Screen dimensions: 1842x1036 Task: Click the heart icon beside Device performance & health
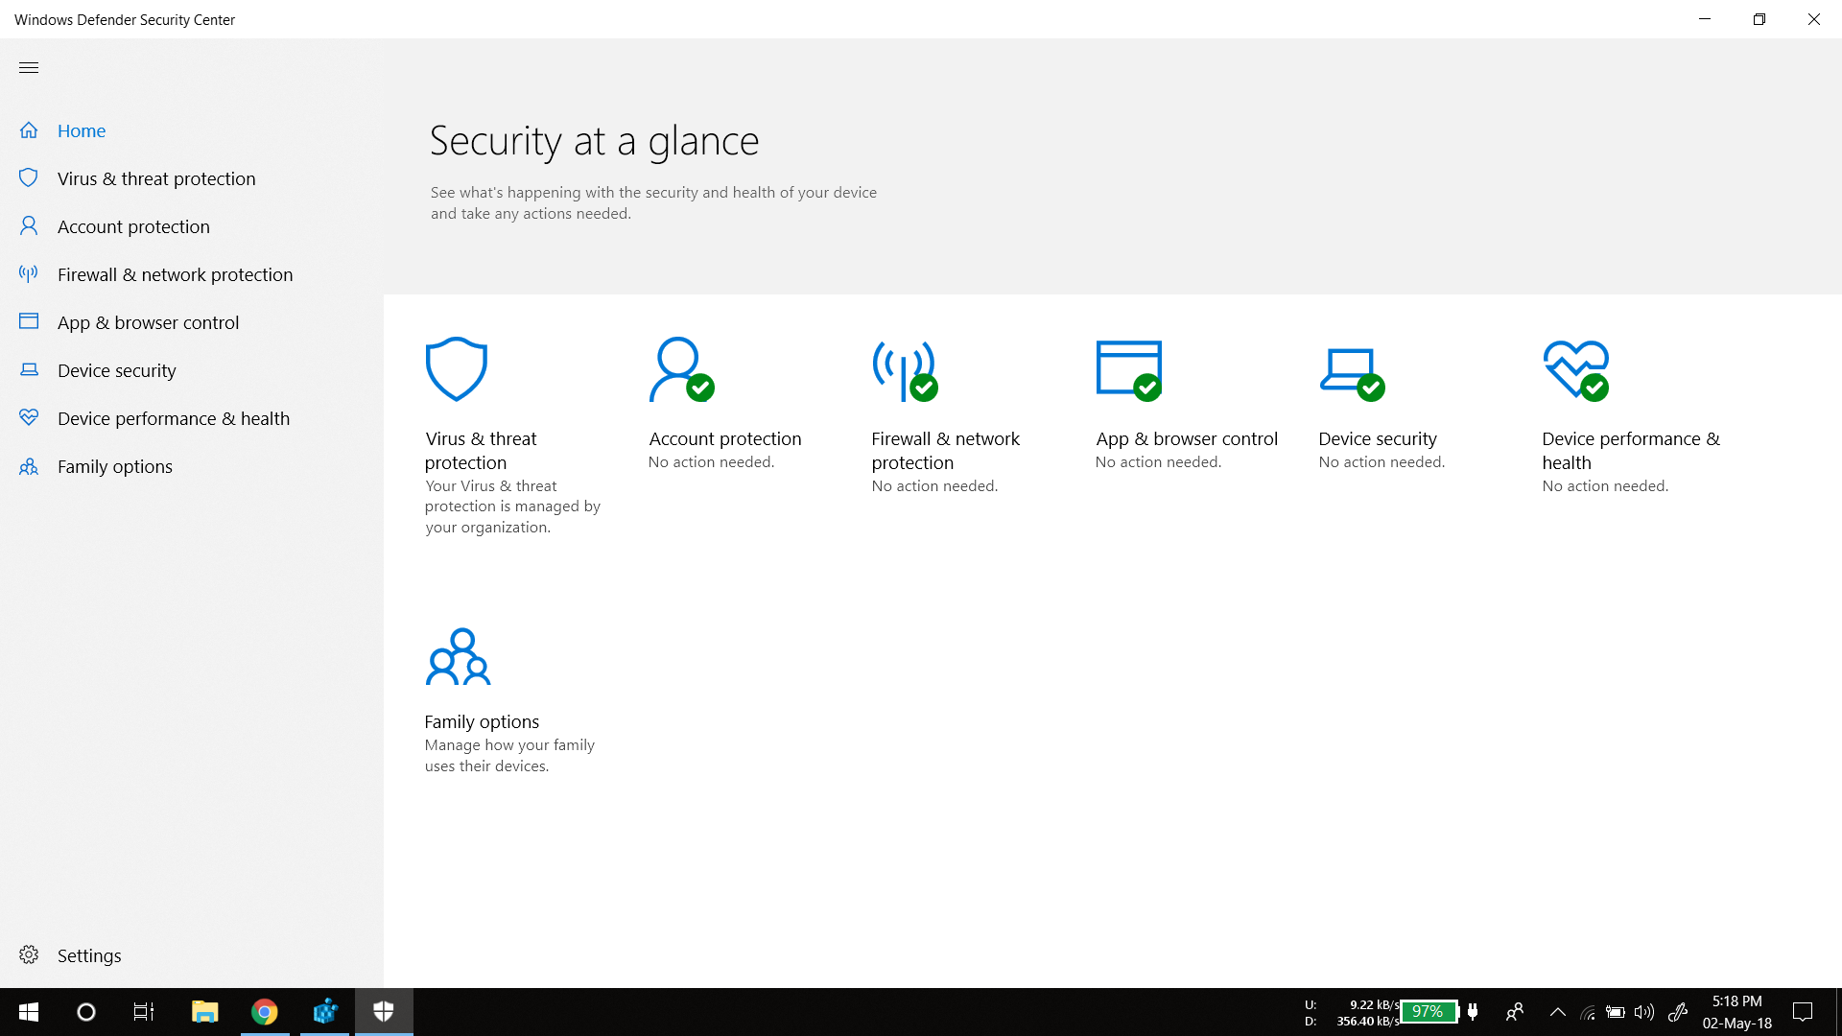click(29, 417)
